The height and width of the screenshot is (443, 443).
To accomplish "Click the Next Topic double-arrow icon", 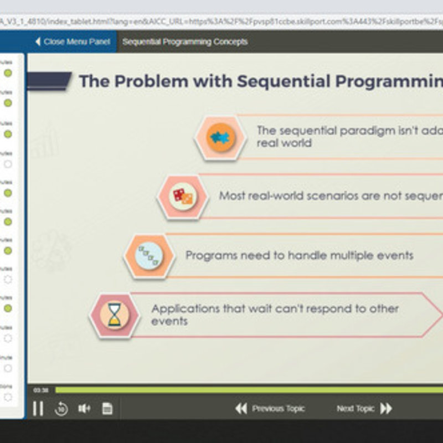I will click(386, 409).
